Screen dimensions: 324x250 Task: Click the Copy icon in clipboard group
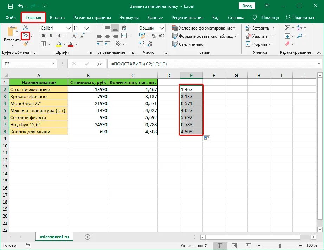(x=25, y=36)
